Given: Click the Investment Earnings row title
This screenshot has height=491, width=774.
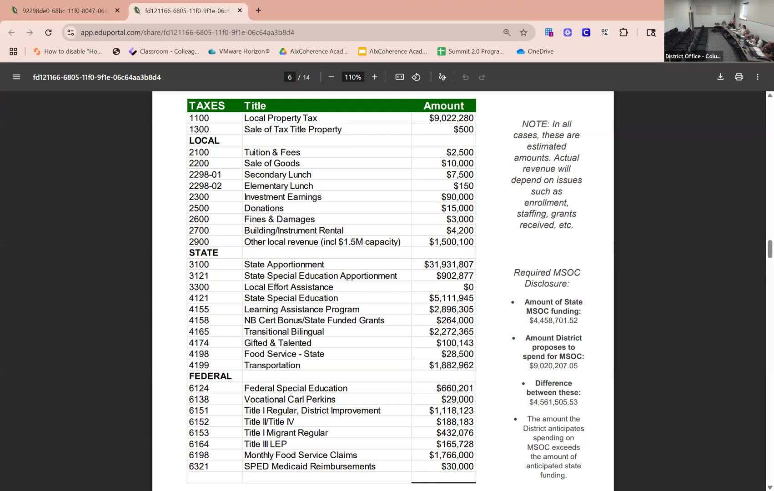Looking at the screenshot, I should (283, 197).
